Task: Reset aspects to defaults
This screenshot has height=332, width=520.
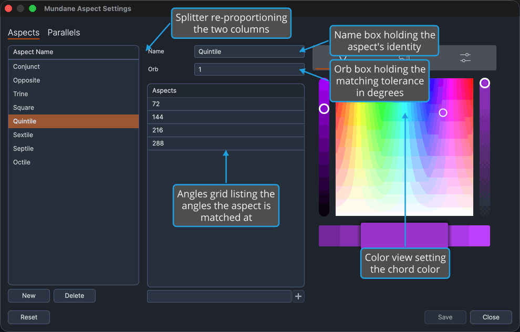Action: [x=29, y=317]
